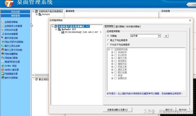The width and height of the screenshot is (196, 116).
Task: Click the desktop management system logo
Action: point(9,3)
